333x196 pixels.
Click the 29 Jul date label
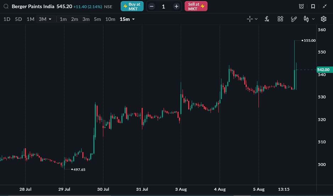click(64, 189)
